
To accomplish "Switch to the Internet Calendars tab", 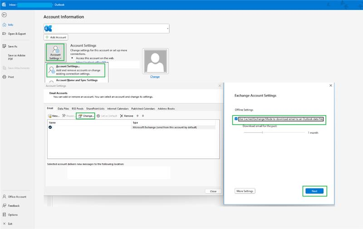I will tap(118, 109).
